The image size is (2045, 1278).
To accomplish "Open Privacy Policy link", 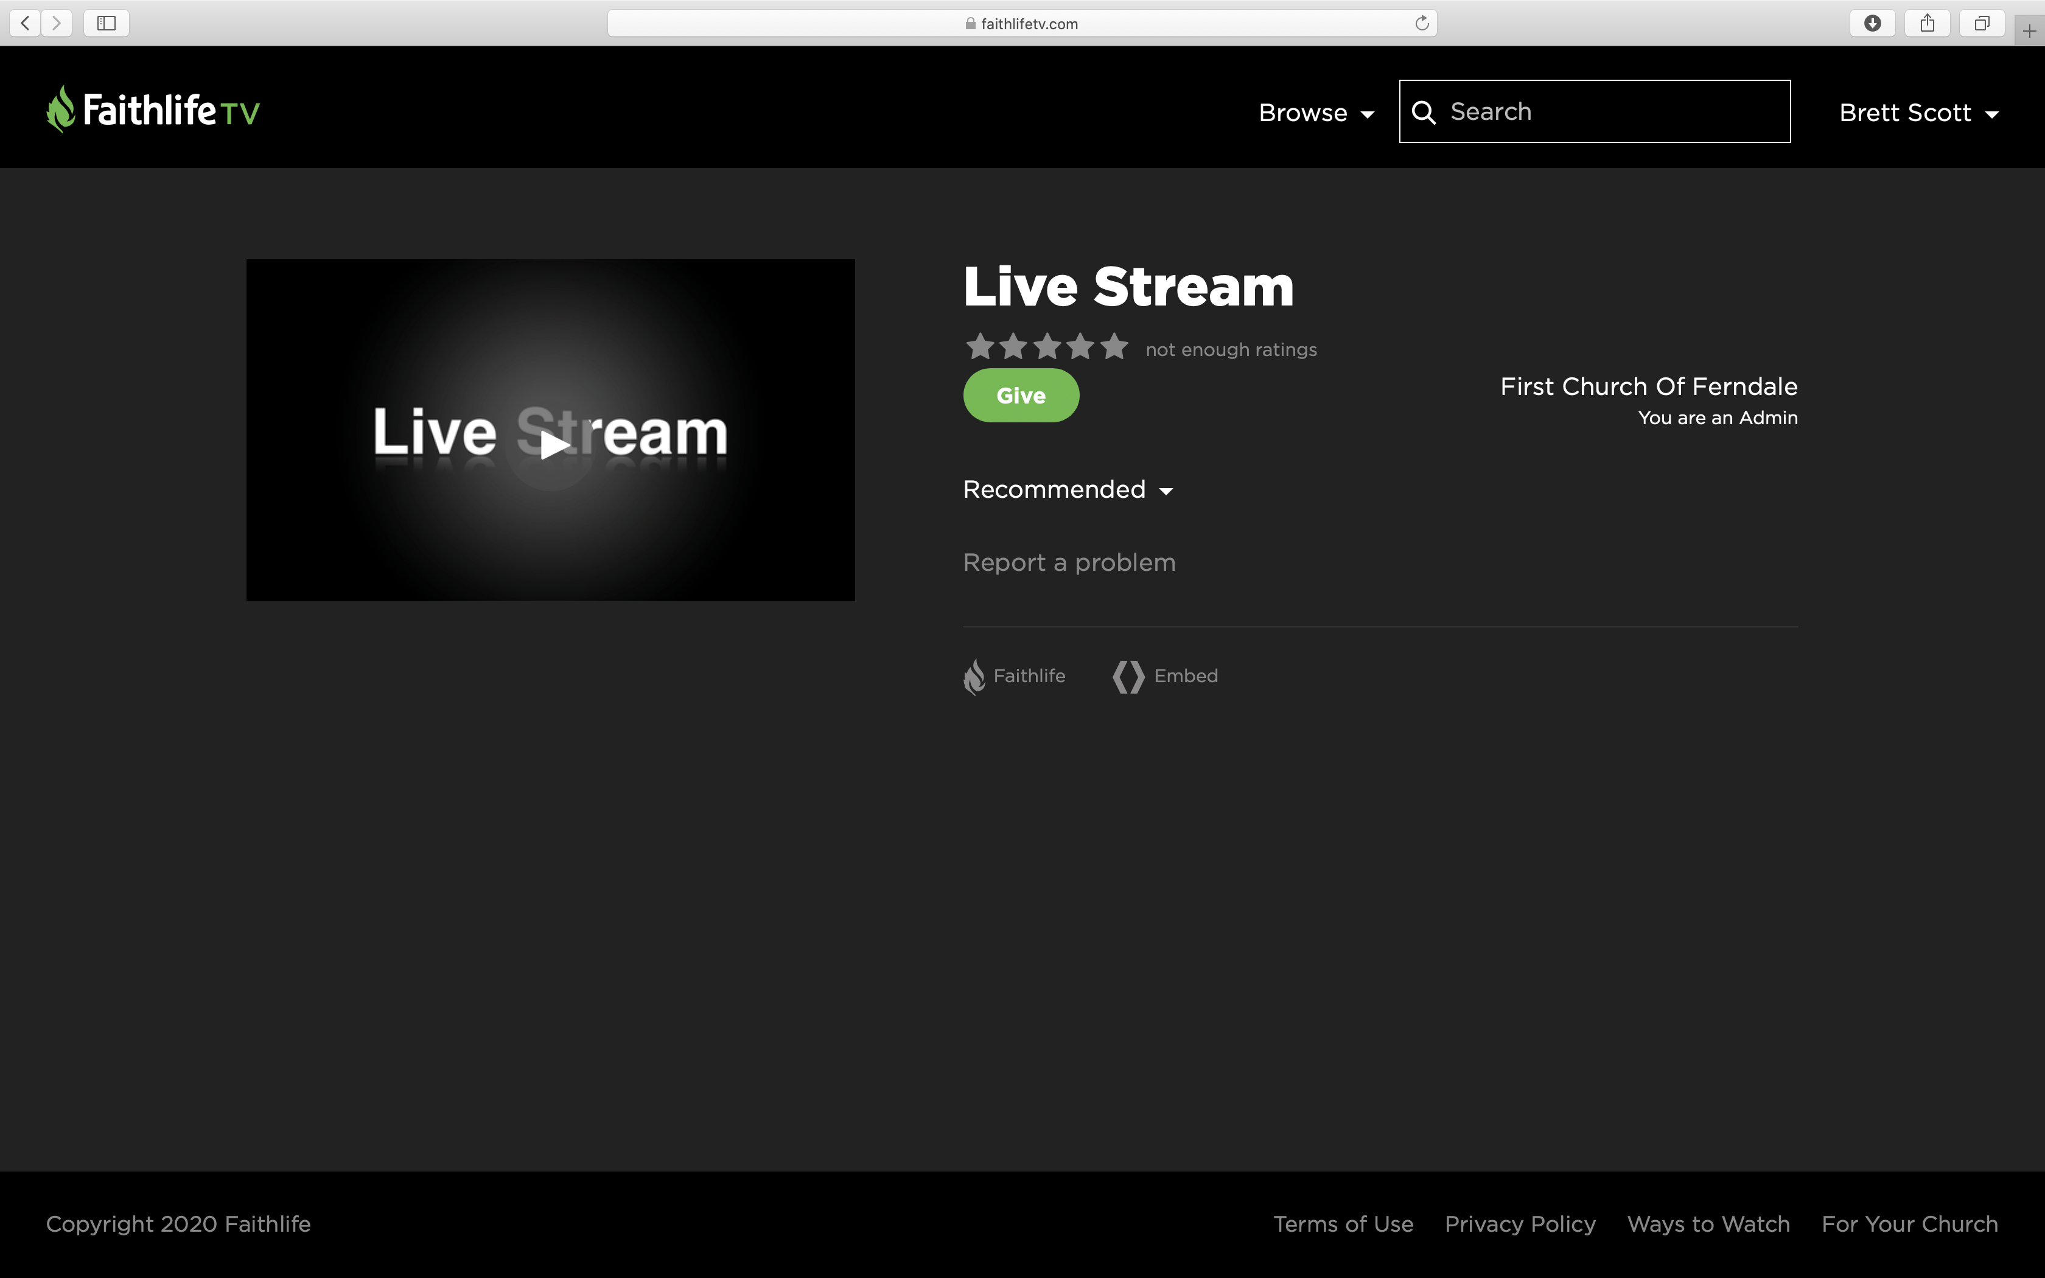I will click(1520, 1224).
